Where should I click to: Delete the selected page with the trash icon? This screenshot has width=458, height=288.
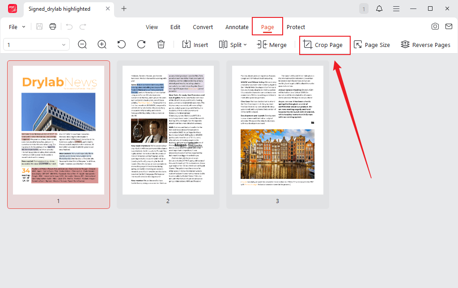pos(161,45)
